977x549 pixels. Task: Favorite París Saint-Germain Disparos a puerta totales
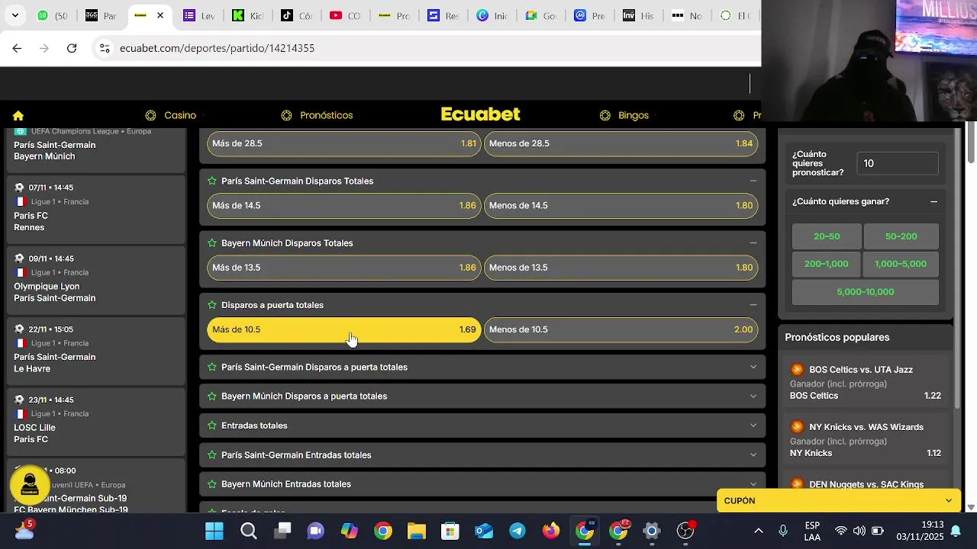tap(212, 368)
